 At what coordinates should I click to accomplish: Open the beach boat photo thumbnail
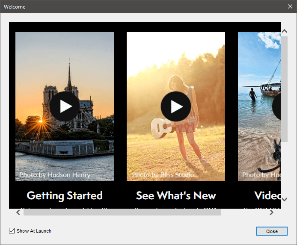click(x=259, y=106)
